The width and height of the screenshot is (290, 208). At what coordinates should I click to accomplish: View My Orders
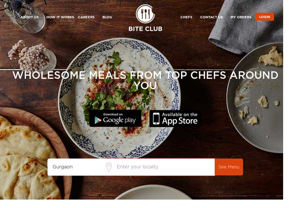coord(241,17)
